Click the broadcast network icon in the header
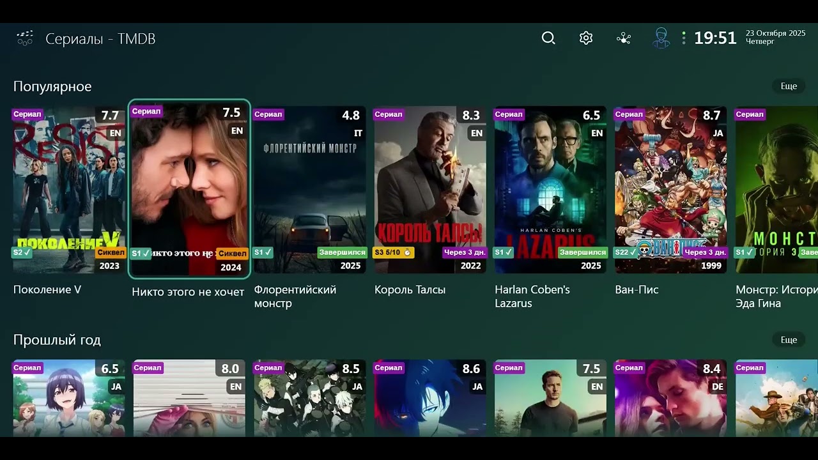Viewport: 818px width, 460px height. 624,38
